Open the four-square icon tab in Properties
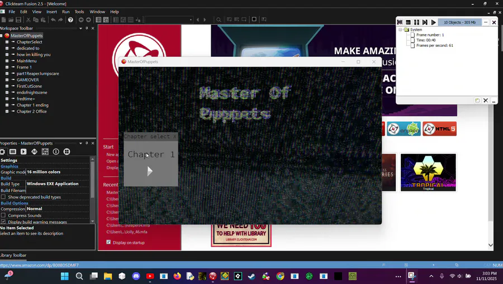This screenshot has width=503, height=284. pos(67,152)
